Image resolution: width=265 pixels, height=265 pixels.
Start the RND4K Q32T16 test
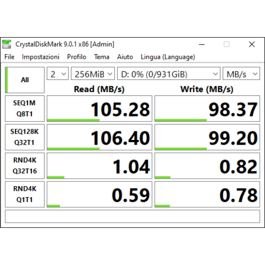pyautogui.click(x=24, y=166)
